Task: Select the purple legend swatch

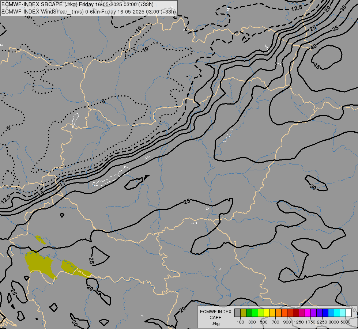Action: coord(313,313)
